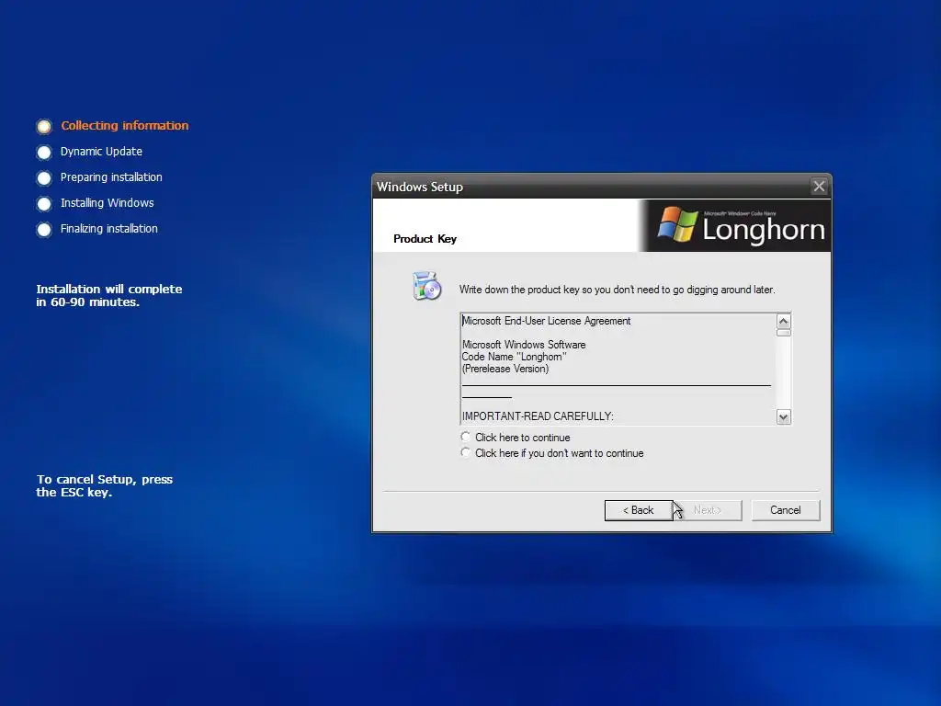The width and height of the screenshot is (941, 706).
Task: Click the license text scroll up arrow
Action: pyautogui.click(x=783, y=321)
